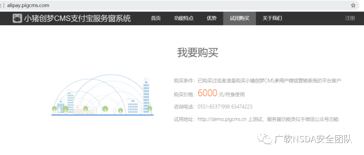The height and width of the screenshot is (155, 364).
Task: Click the pig logo icon
Action: click(18, 18)
